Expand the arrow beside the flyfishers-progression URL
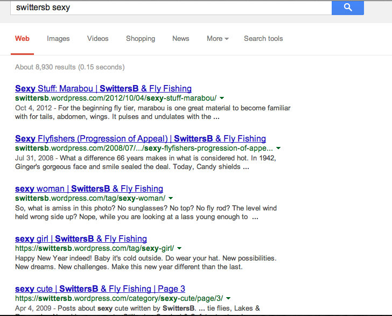The width and height of the screenshot is (392, 316). (278, 148)
